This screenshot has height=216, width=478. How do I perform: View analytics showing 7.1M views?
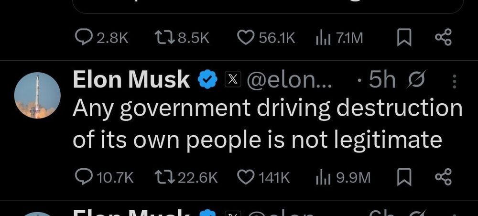[x=339, y=38]
